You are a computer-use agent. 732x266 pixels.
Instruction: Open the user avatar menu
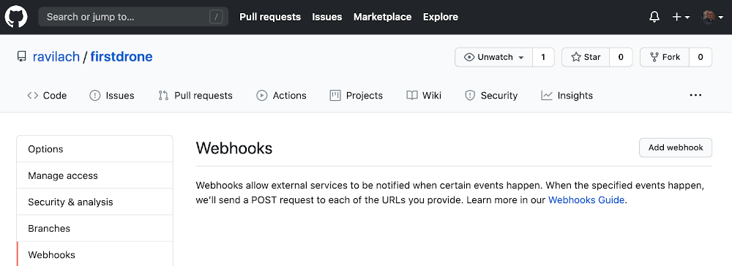pyautogui.click(x=712, y=18)
